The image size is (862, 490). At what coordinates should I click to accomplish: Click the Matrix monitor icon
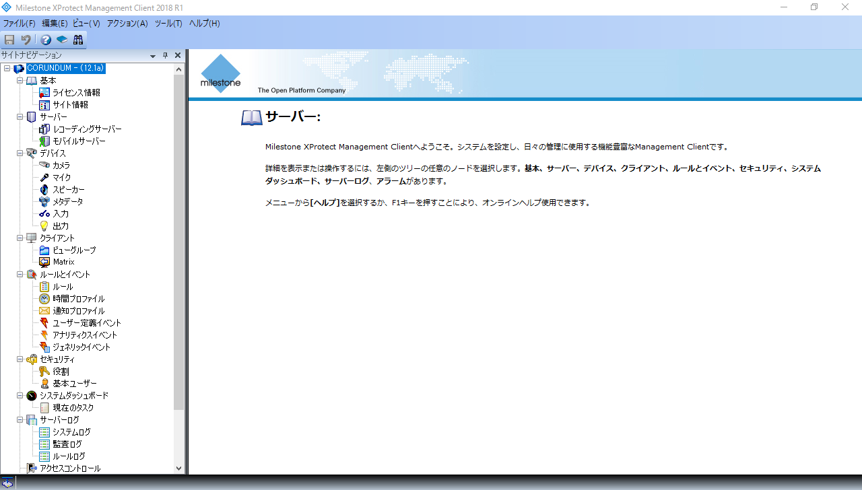tap(44, 262)
